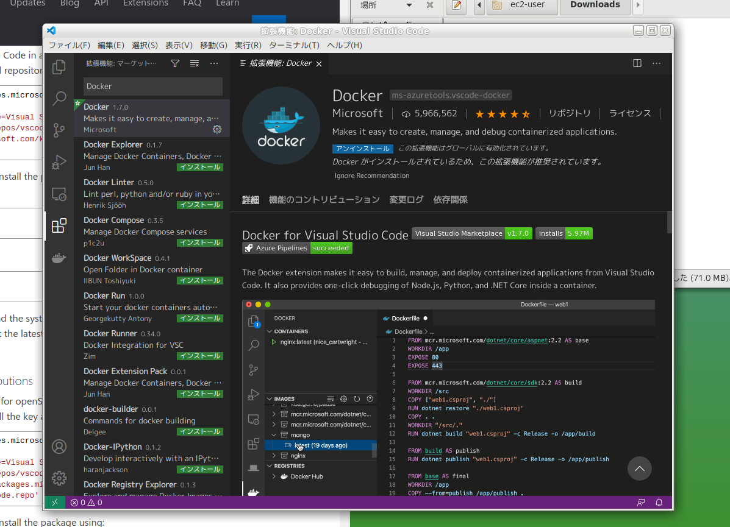Show errors and warnings in status bar
730x527 pixels.
(x=87, y=503)
